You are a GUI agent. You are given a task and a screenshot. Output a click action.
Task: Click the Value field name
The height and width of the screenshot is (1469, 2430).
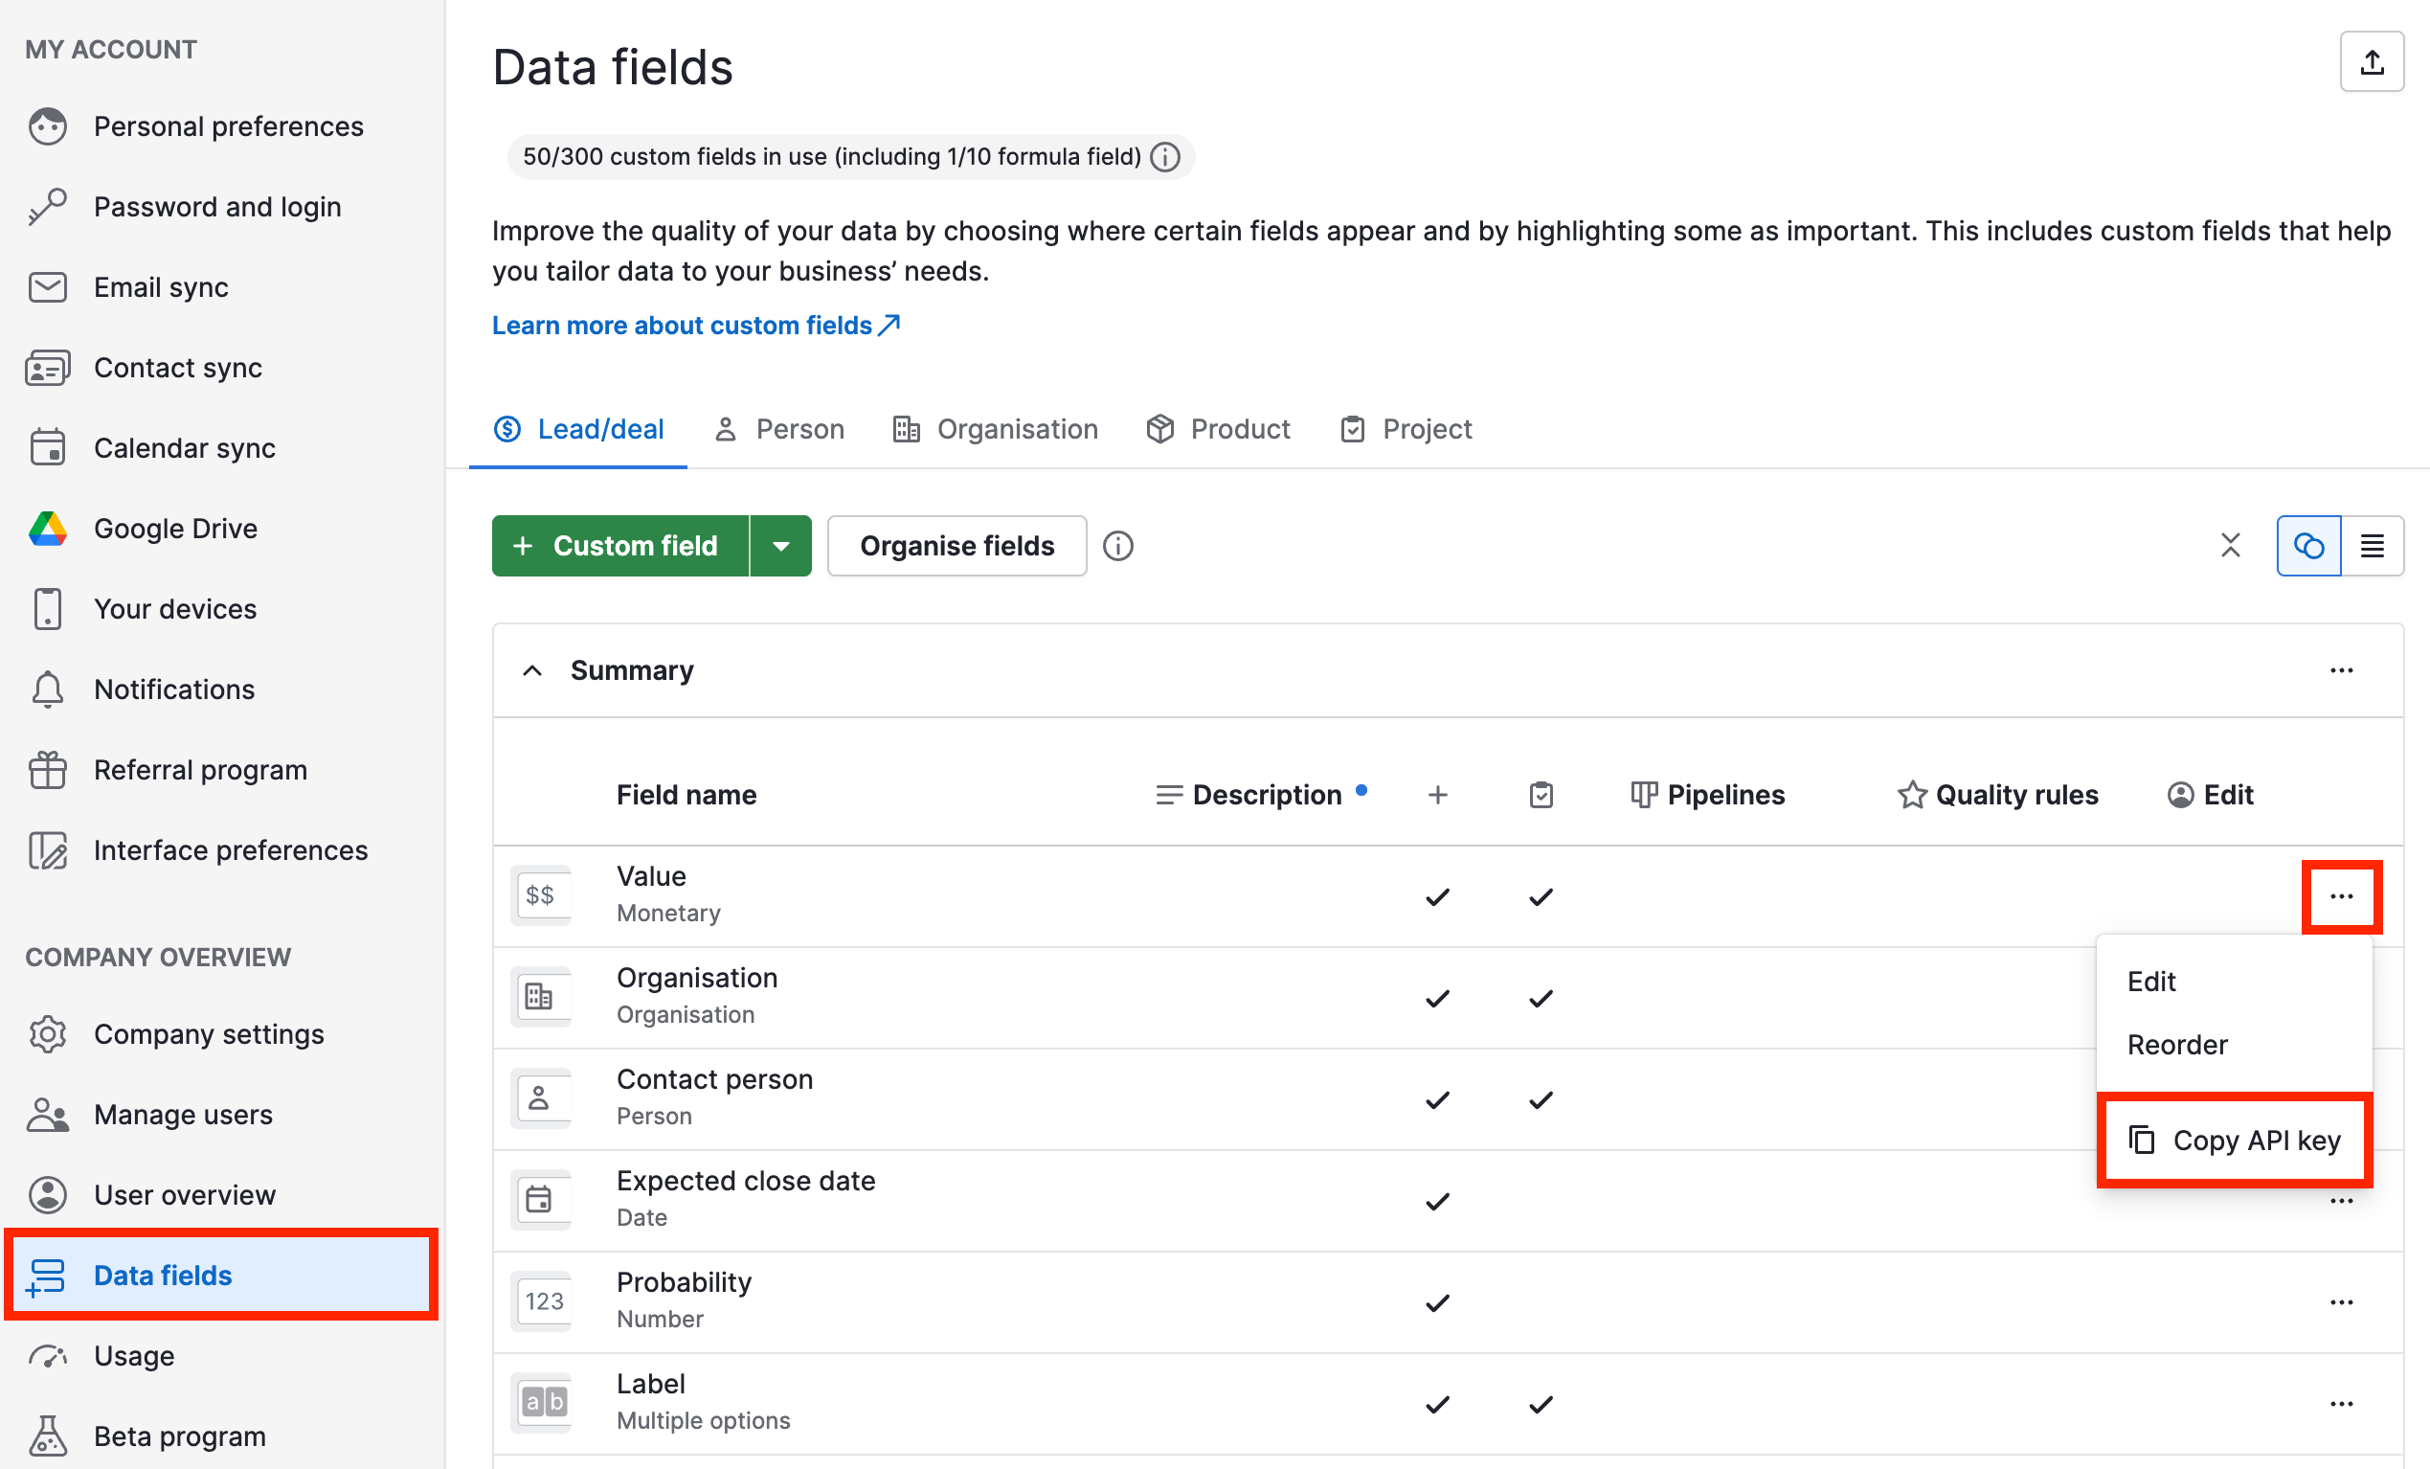(x=651, y=876)
